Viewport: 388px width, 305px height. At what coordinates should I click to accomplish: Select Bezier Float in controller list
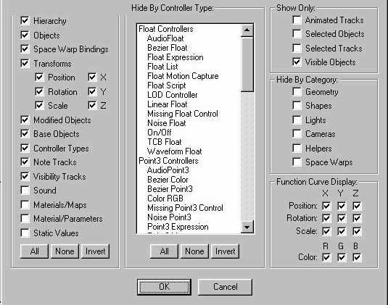(168, 48)
